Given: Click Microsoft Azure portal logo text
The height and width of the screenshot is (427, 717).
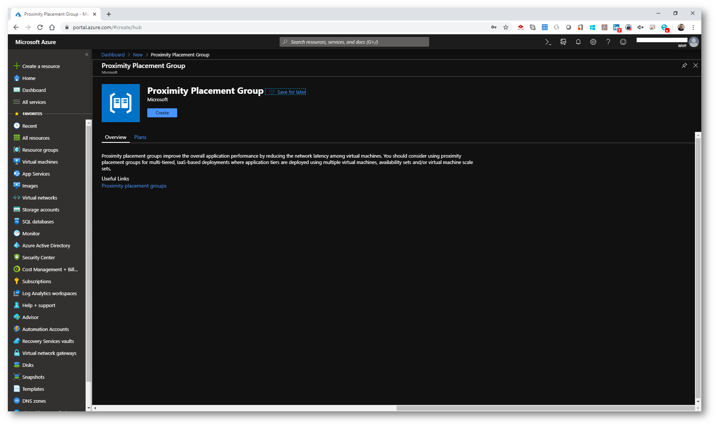Looking at the screenshot, I should coord(36,42).
